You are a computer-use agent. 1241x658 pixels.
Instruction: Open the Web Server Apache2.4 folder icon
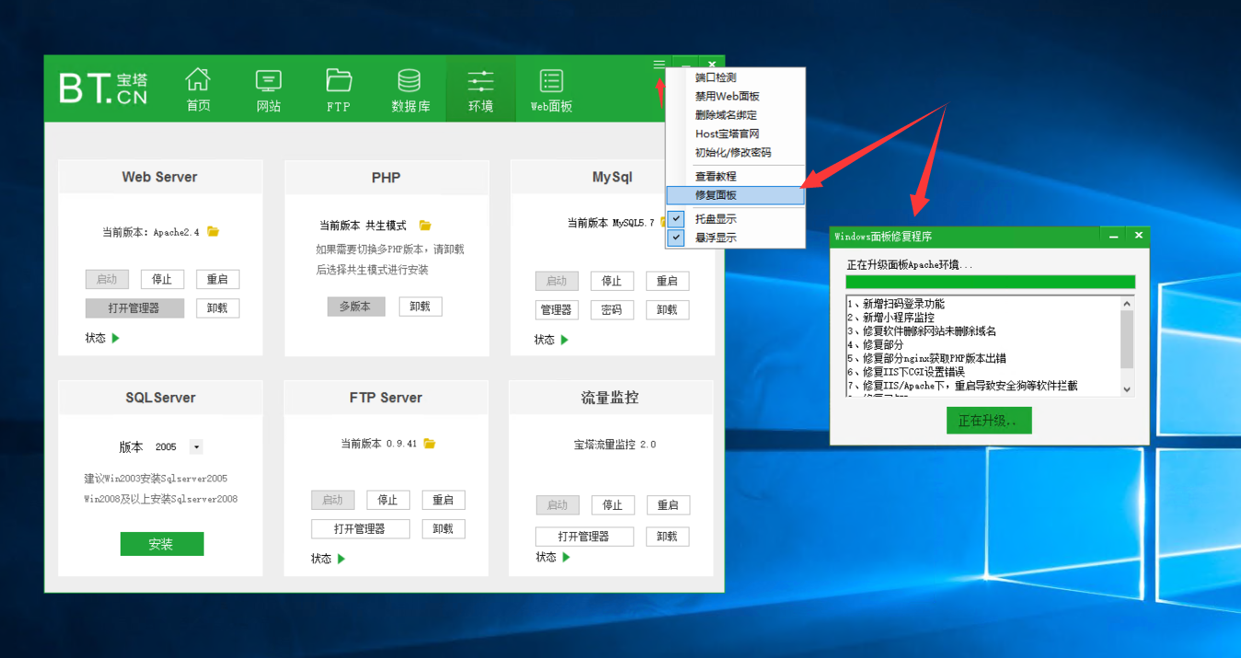(x=213, y=232)
